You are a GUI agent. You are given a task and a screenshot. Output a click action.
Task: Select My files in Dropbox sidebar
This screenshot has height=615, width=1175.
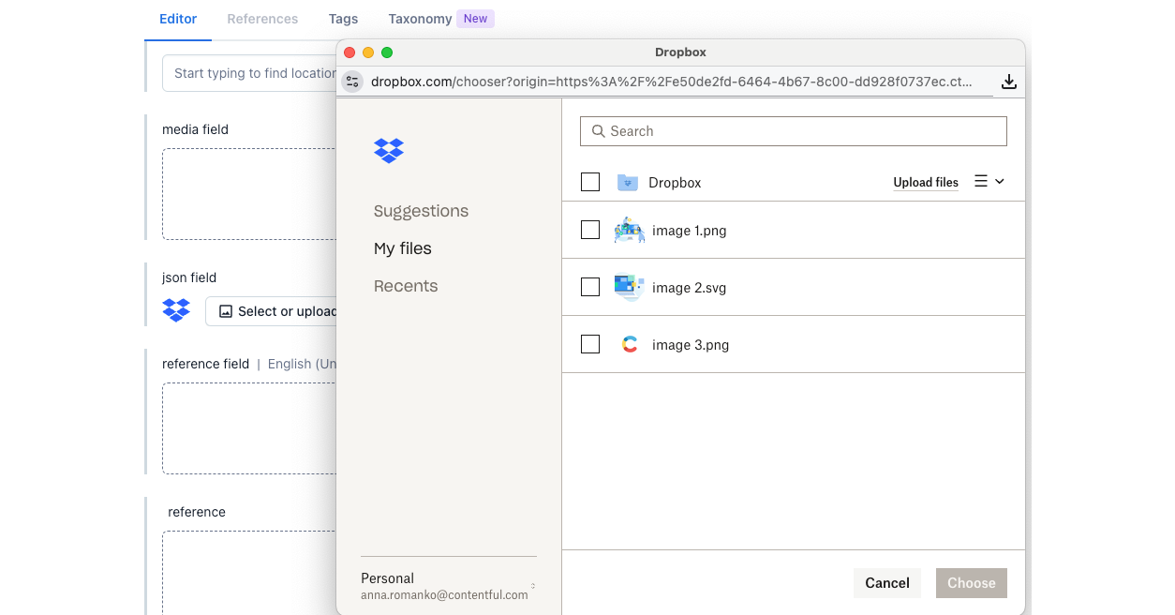[403, 248]
